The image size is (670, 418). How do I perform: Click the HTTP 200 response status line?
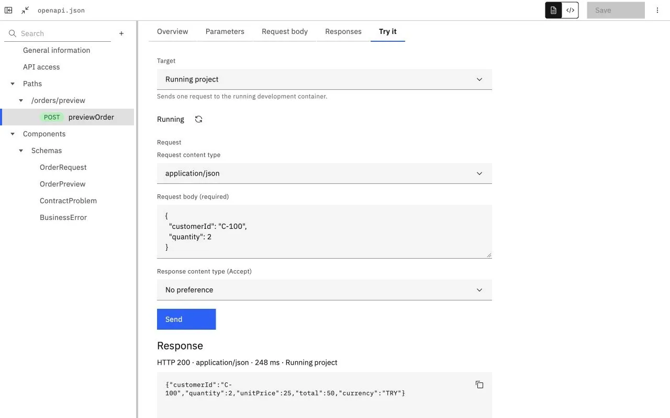pyautogui.click(x=247, y=363)
